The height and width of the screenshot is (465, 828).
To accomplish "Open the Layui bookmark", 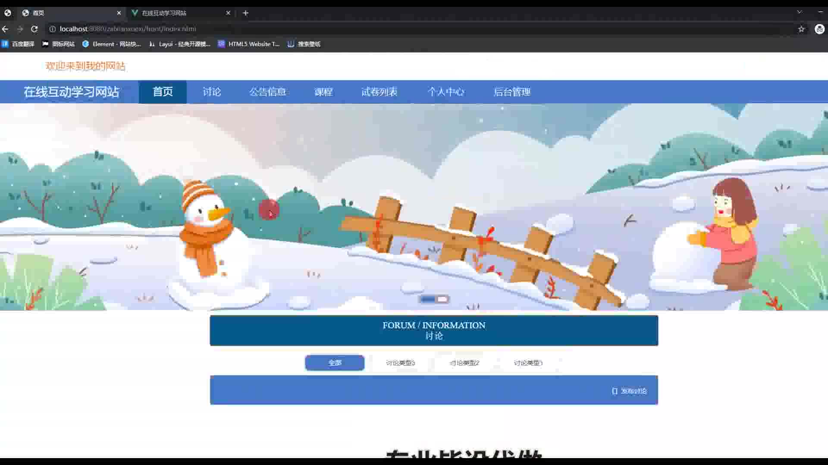I will tap(180, 44).
